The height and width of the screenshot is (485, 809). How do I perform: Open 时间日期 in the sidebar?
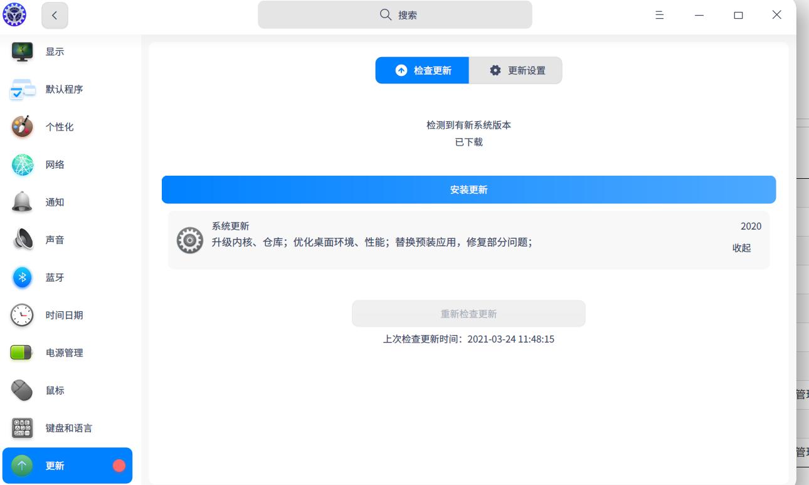point(68,315)
